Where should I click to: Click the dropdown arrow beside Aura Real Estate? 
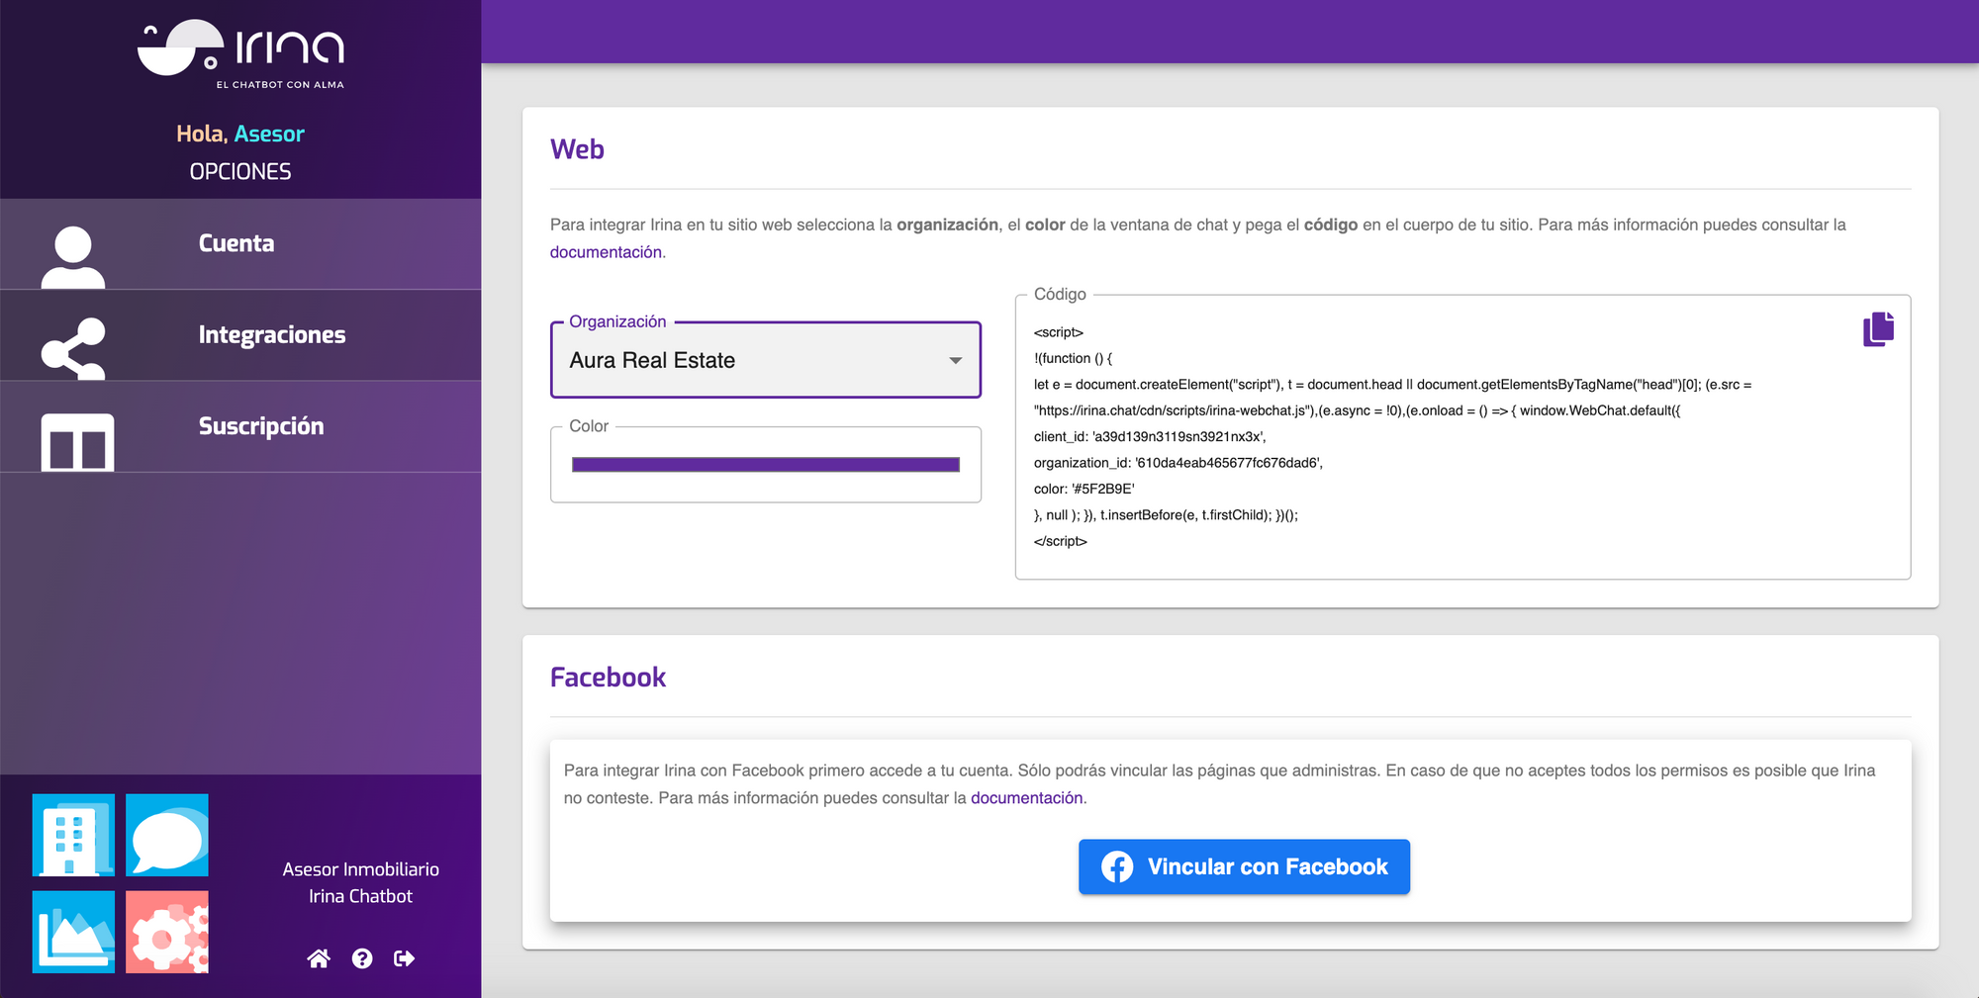[955, 361]
